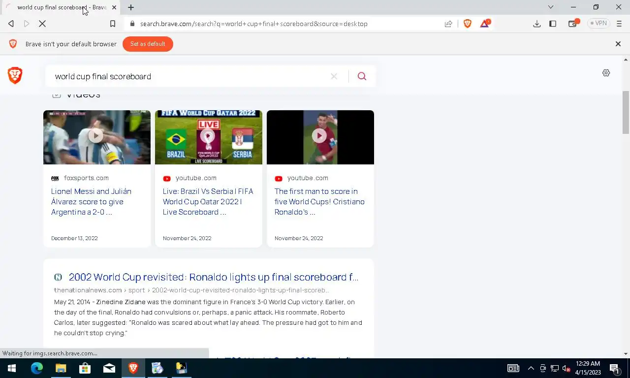The height and width of the screenshot is (378, 630).
Task: Play the Brazil vs Serbia live video thumbnail
Action: pos(209,137)
